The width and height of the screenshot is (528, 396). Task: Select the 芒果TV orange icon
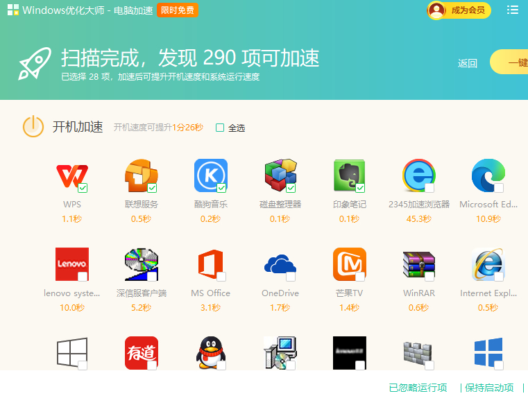click(350, 264)
